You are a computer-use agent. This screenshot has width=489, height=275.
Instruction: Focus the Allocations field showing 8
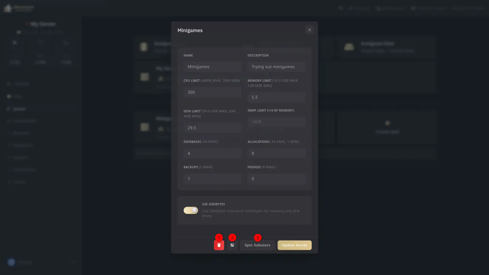276,154
